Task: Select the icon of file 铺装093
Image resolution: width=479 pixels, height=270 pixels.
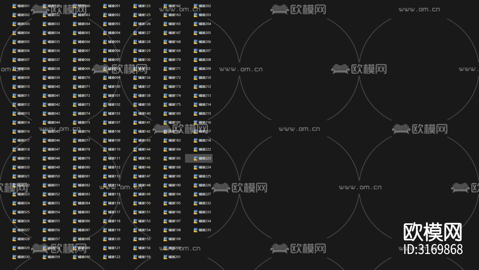Action: (105, 24)
